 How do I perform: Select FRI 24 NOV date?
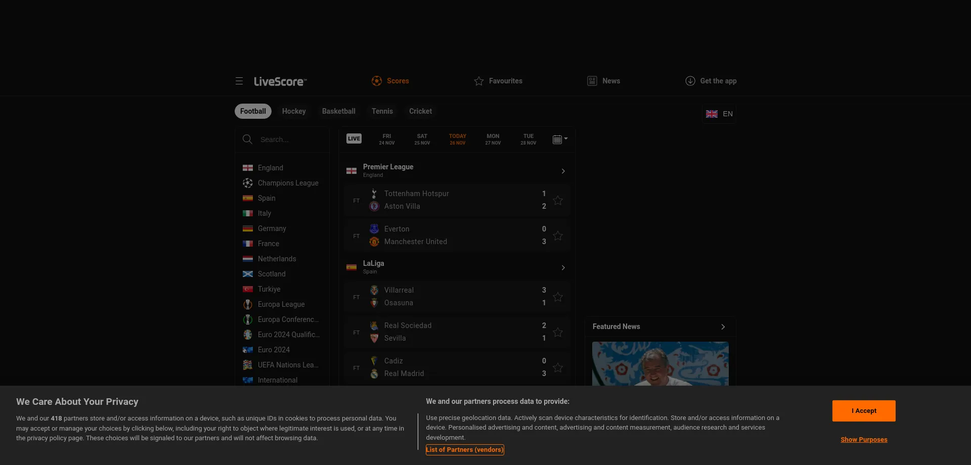[x=387, y=139]
